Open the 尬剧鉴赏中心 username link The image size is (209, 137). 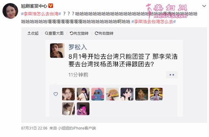pyautogui.click(x=34, y=6)
